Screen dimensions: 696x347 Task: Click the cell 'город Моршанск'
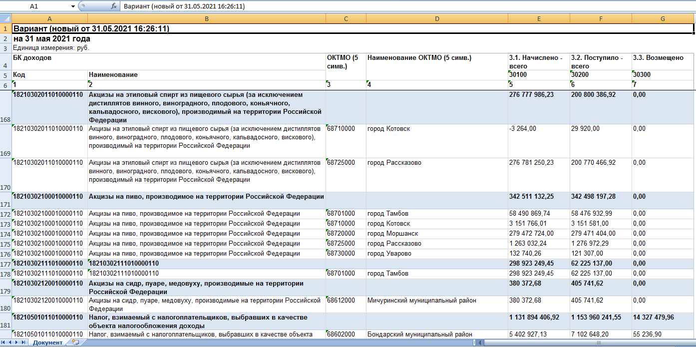coord(437,234)
